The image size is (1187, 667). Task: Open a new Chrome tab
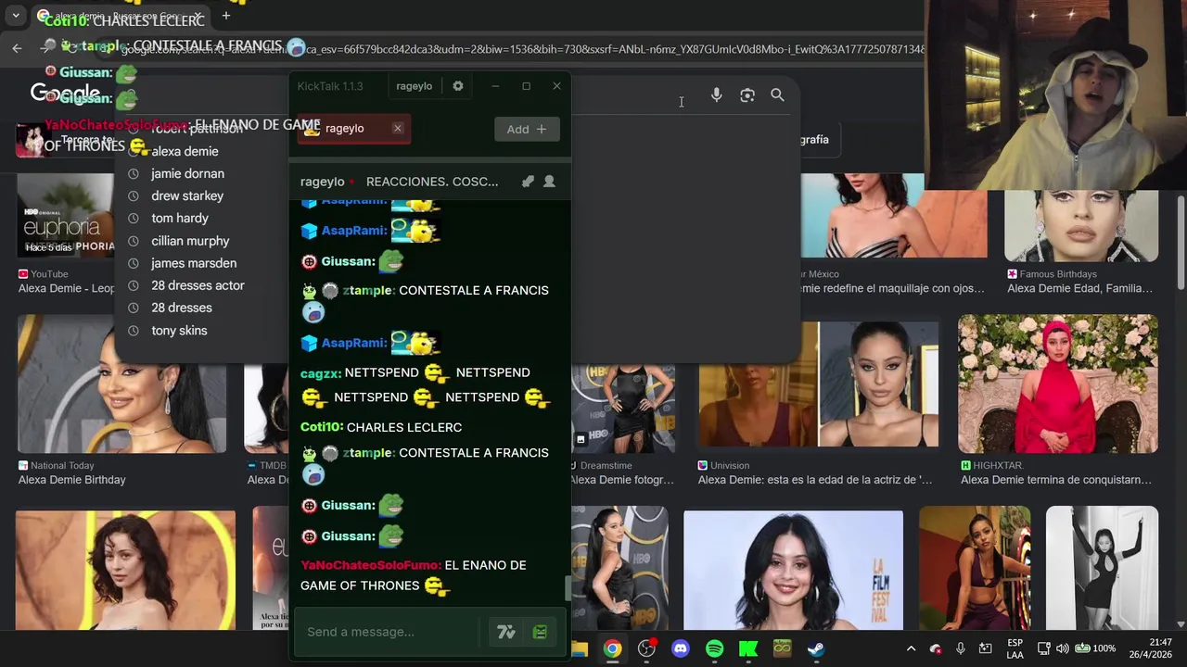click(225, 16)
